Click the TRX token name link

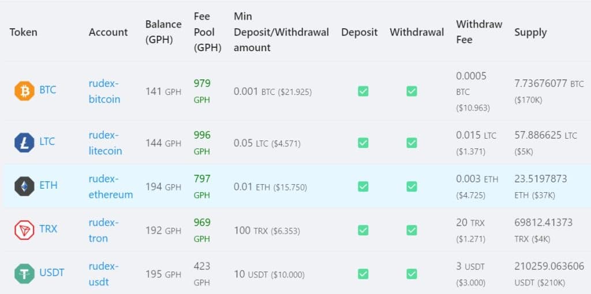48,230
